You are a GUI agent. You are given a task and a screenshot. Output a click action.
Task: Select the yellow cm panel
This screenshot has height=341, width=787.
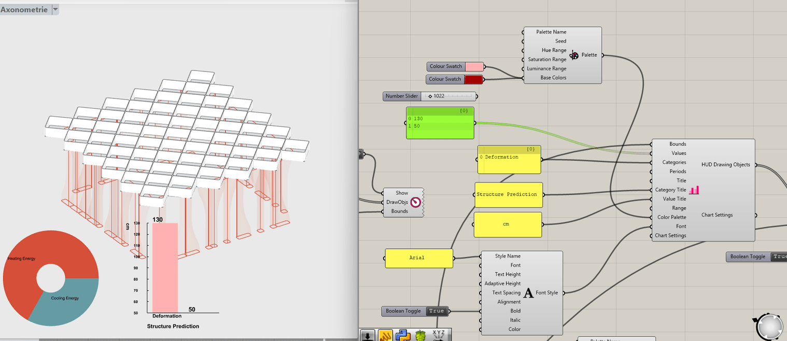tap(508, 224)
